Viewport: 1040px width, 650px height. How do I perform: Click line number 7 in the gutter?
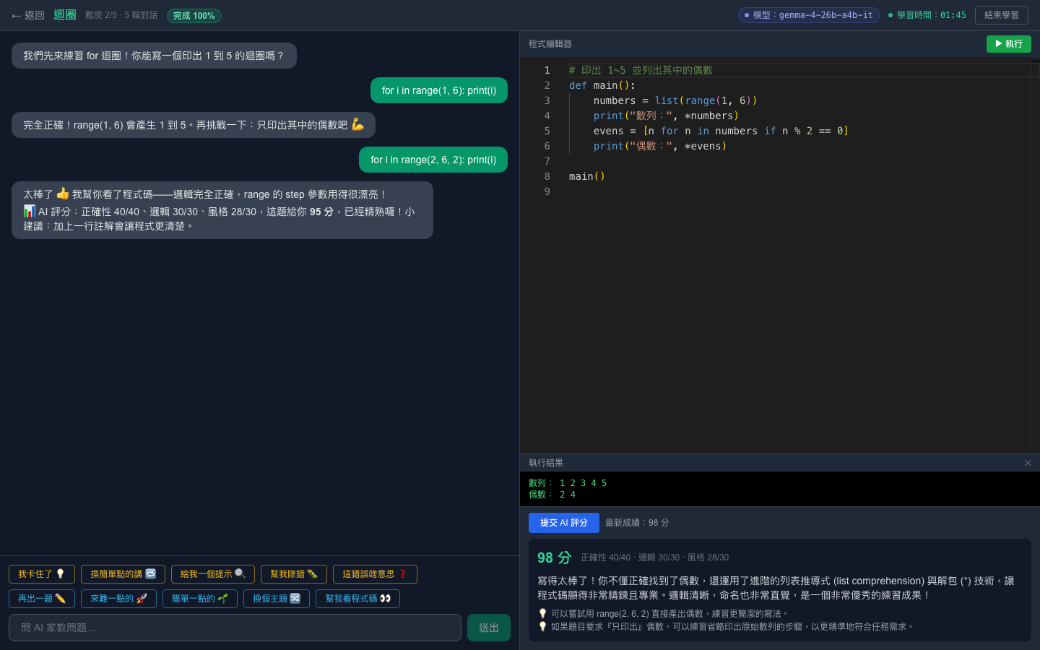(547, 161)
